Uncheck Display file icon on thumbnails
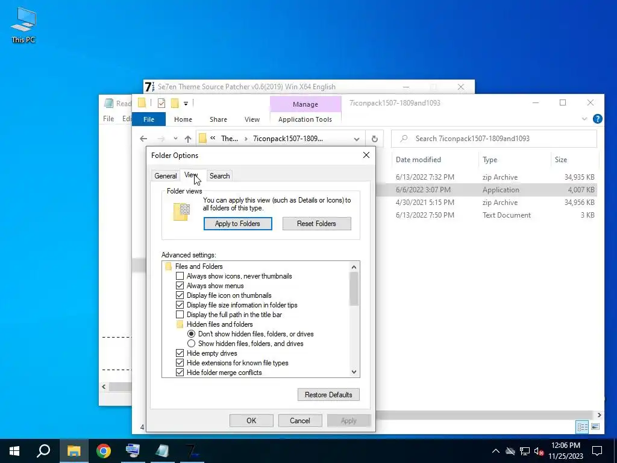617x463 pixels. click(180, 295)
